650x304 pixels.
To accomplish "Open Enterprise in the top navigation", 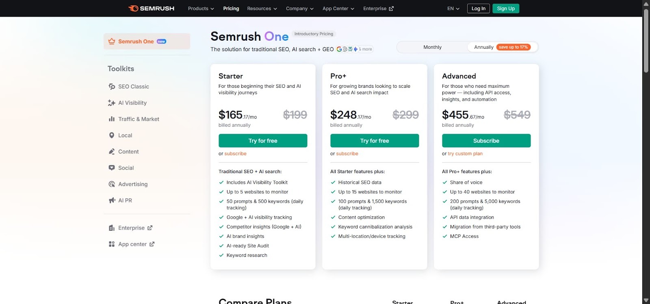I will 378,9.
